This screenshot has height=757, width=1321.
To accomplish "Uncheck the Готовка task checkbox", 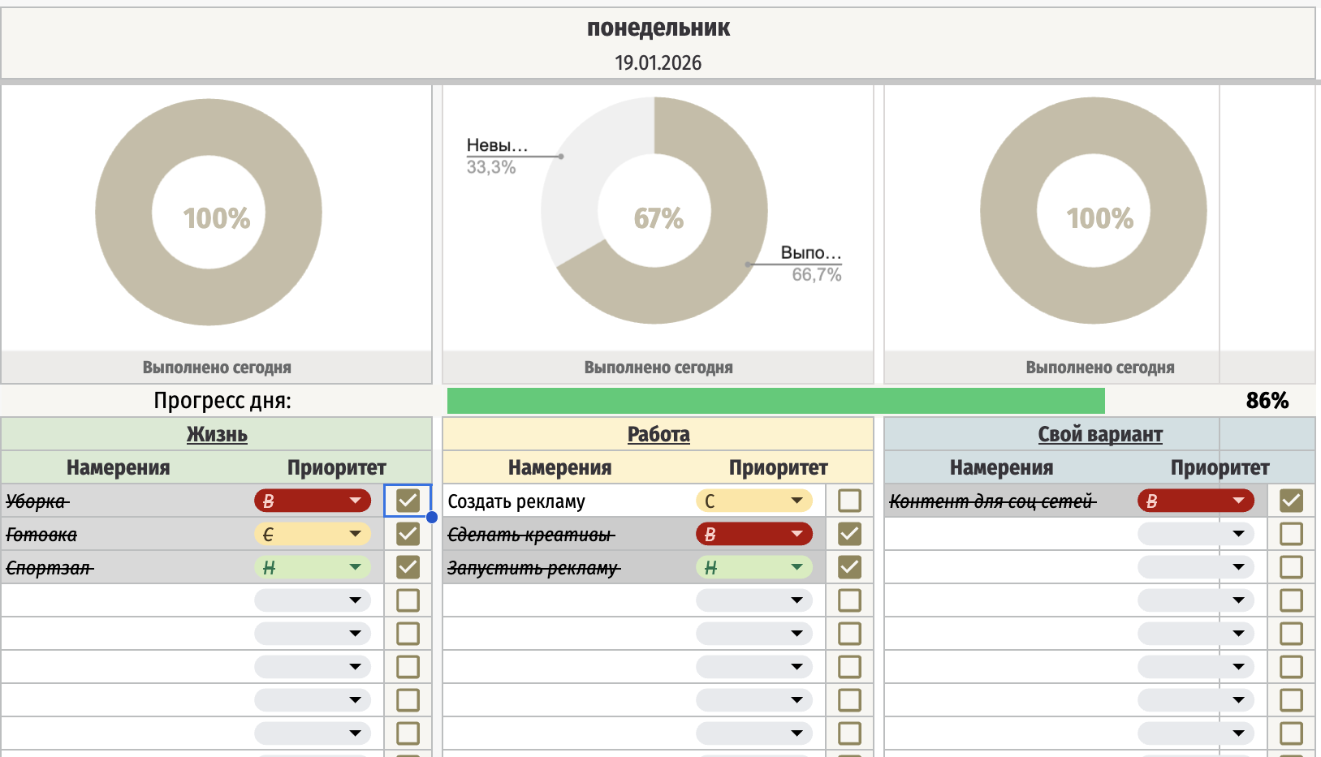I will click(x=408, y=534).
